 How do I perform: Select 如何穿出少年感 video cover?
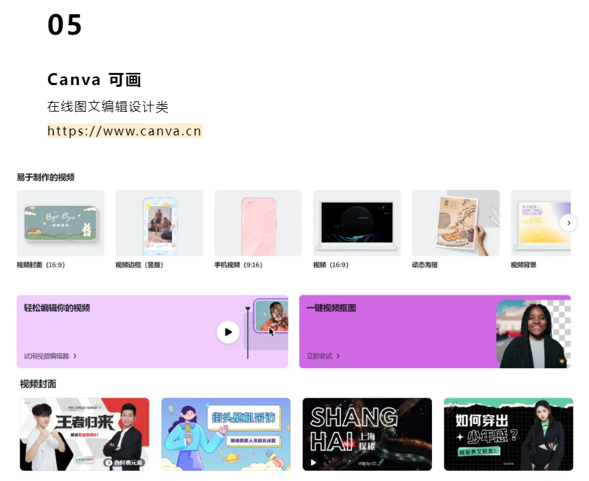point(509,434)
